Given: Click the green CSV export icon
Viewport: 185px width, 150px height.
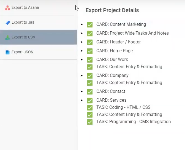Looking at the screenshot, I should (x=7, y=37).
